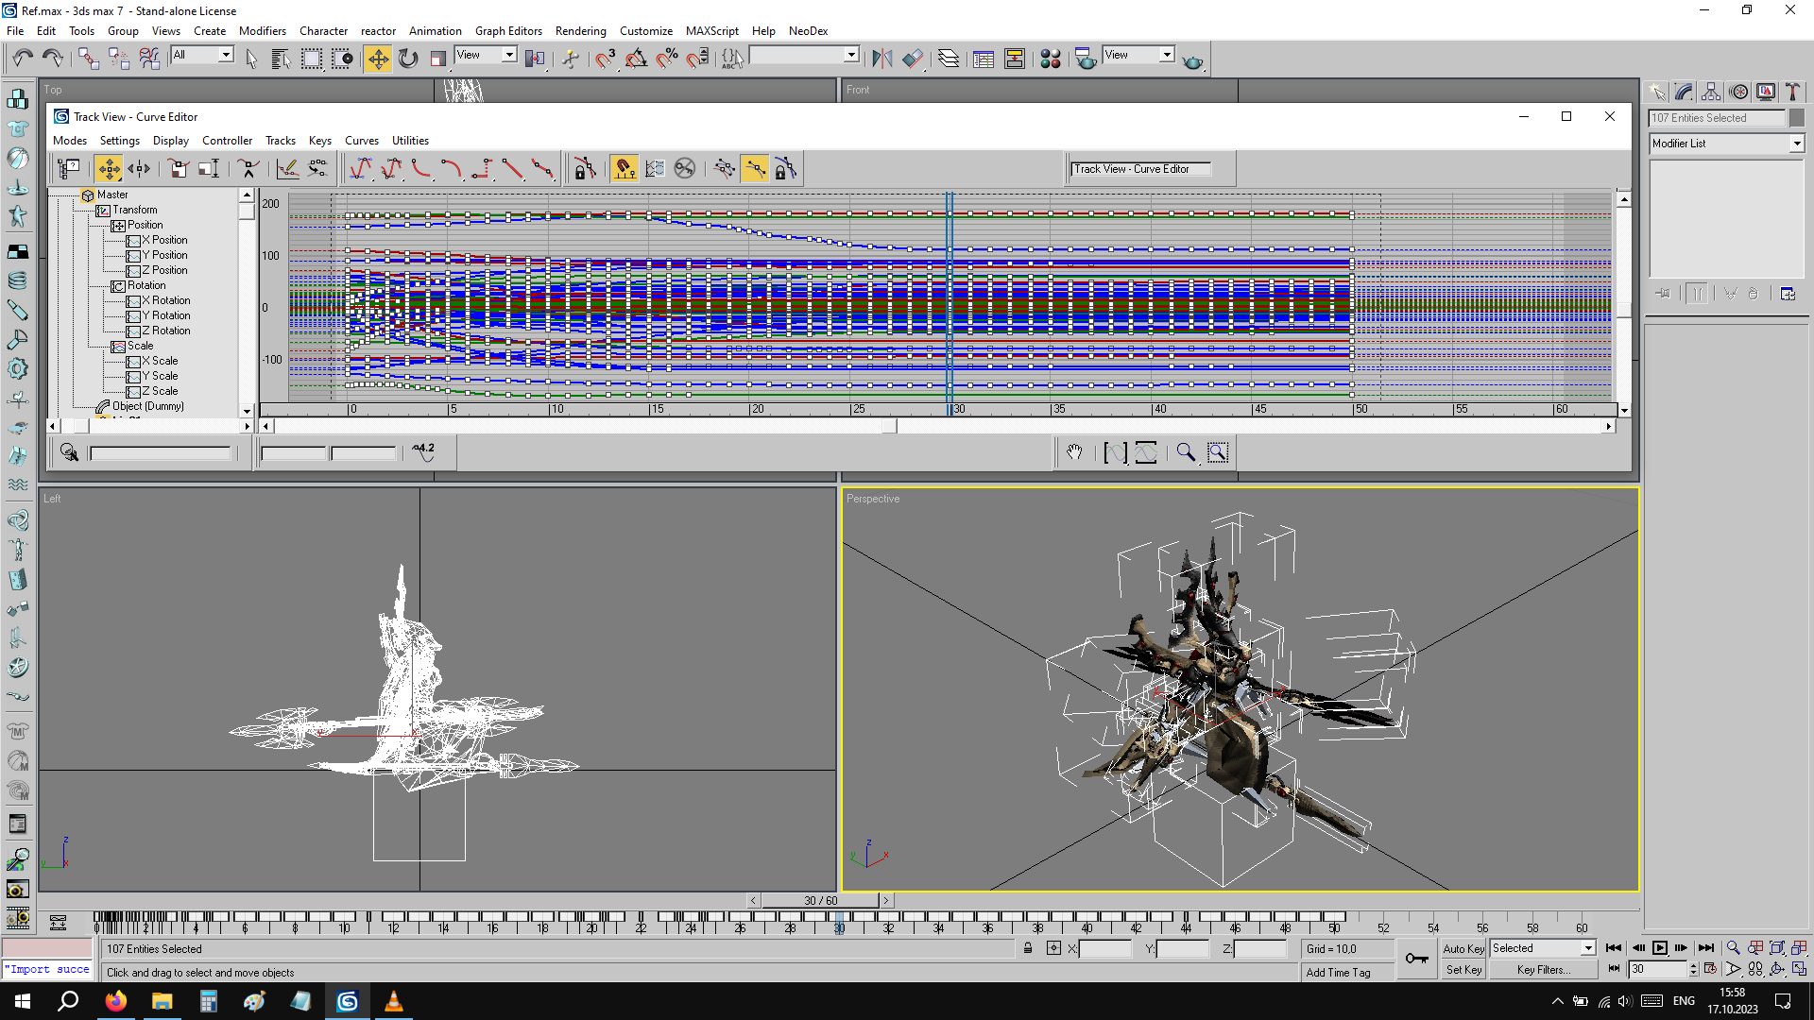Open the All selection filter dropdown
The image size is (1814, 1020).
pyautogui.click(x=226, y=55)
